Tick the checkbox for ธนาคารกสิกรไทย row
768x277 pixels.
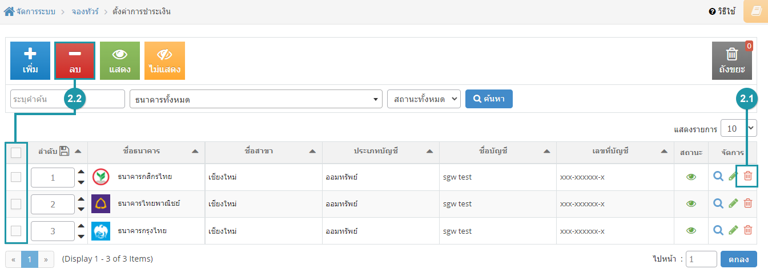tap(16, 177)
